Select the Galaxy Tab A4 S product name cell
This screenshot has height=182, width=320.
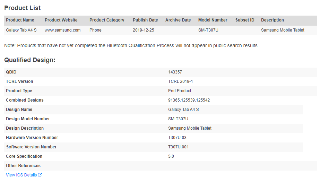[x=21, y=30]
